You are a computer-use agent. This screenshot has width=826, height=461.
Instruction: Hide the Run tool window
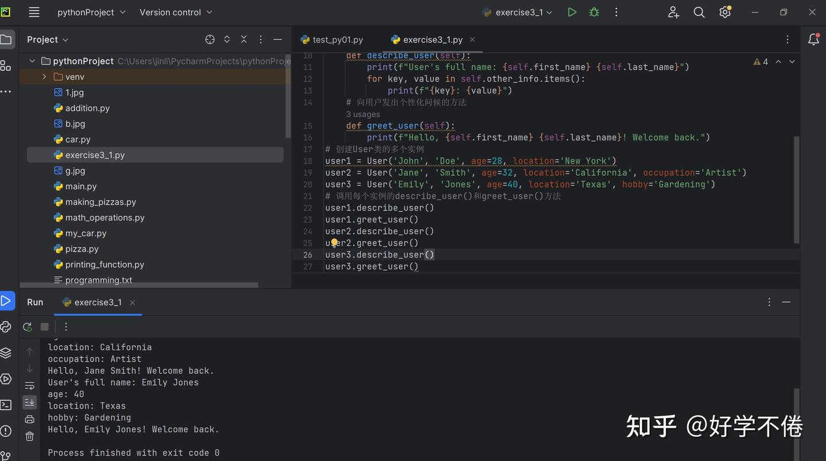tap(786, 302)
